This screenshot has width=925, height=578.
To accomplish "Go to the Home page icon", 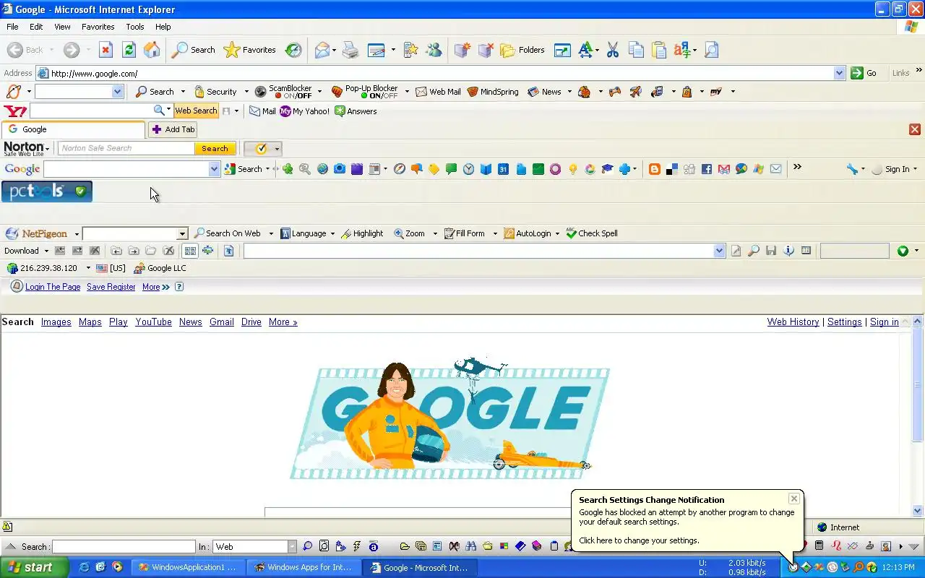I will (152, 50).
